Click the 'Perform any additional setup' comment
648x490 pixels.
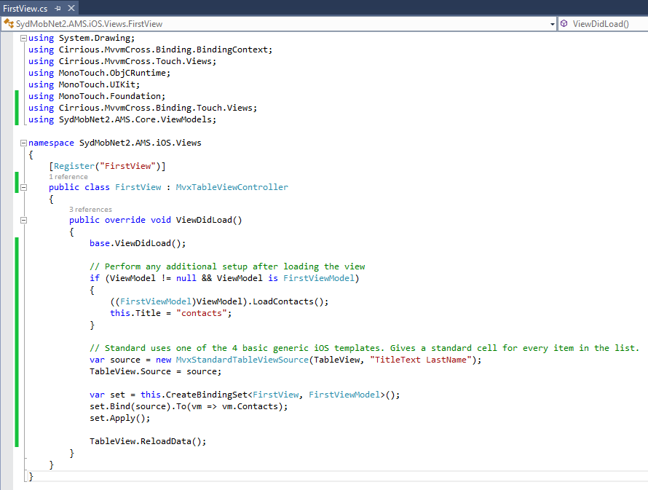[227, 266]
